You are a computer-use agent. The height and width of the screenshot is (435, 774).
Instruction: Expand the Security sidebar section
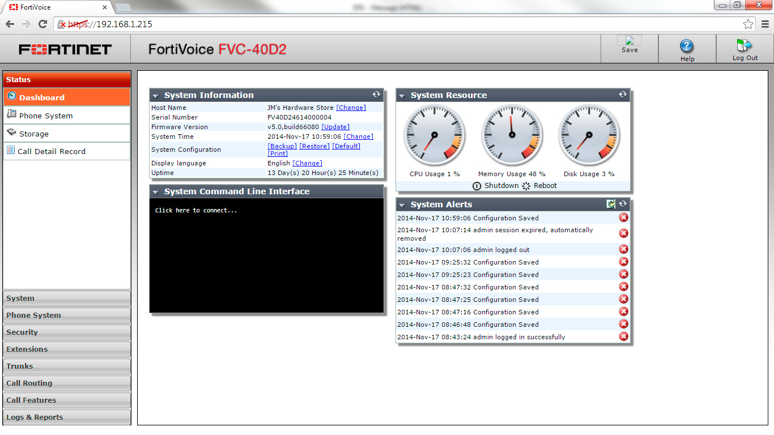coord(67,332)
